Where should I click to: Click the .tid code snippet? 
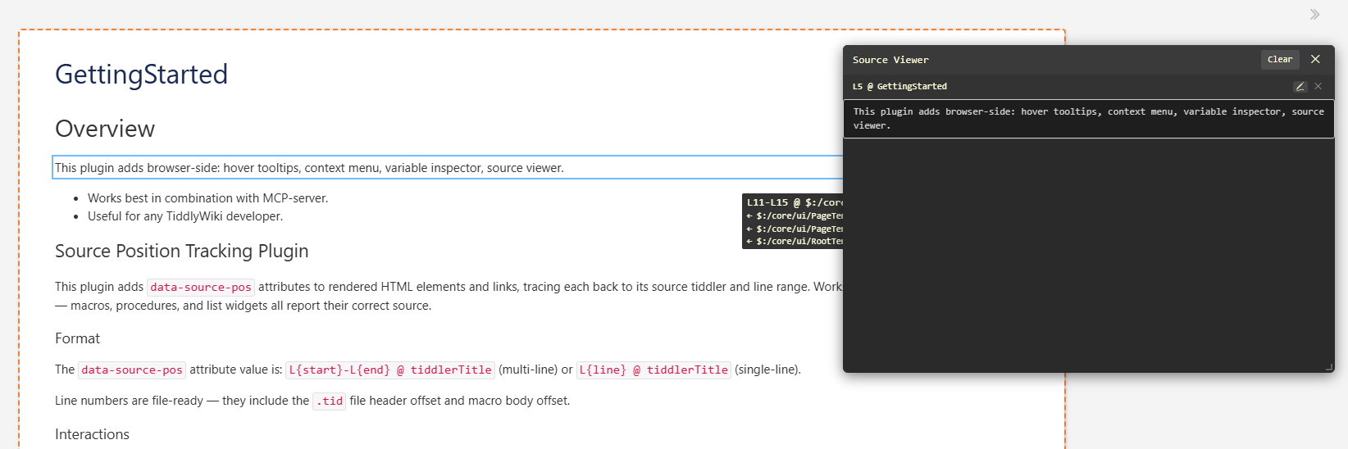click(x=329, y=401)
